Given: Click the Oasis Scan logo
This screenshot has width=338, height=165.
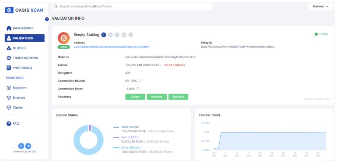Looking at the screenshot, I should (24, 10).
